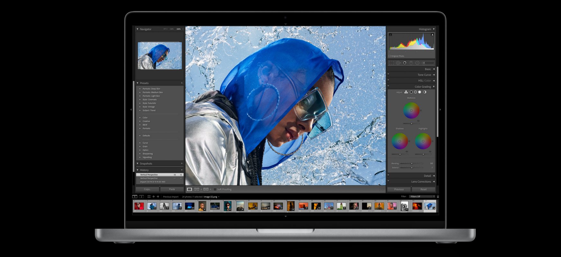
Task: Click the Paste button
Action: click(172, 189)
